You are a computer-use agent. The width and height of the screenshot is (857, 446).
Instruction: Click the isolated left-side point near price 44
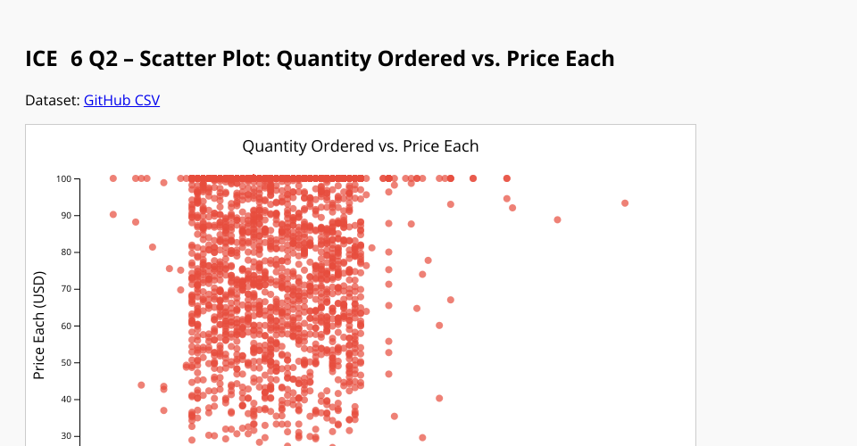(x=141, y=385)
